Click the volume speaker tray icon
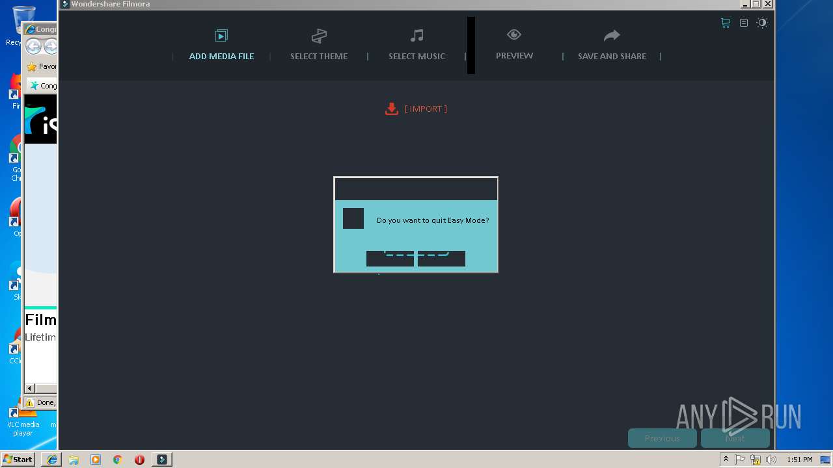 pos(771,459)
